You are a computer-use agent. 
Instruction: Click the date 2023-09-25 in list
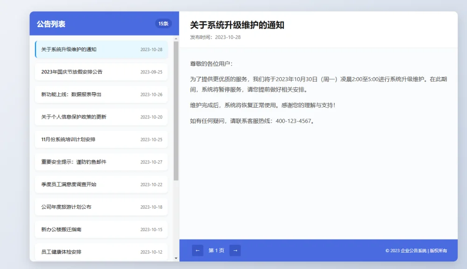click(x=151, y=72)
